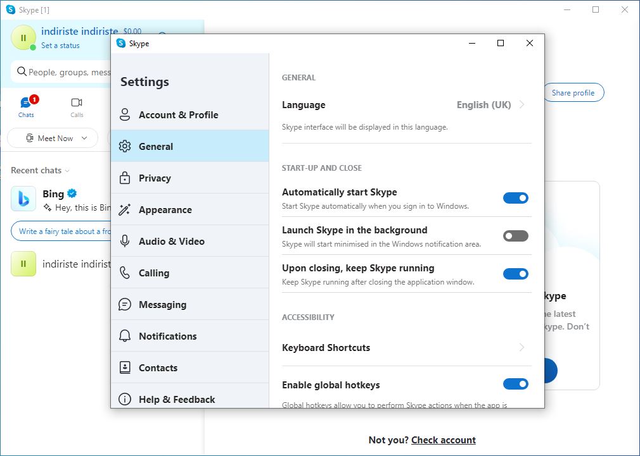Open the Messaging settings section

190,304
